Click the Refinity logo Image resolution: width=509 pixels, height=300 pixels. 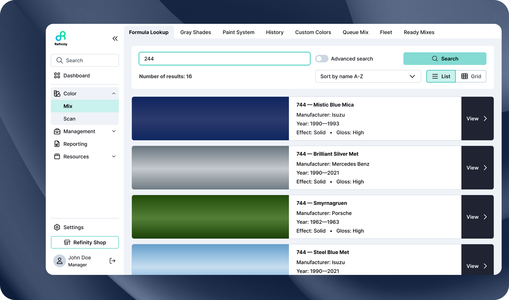click(x=61, y=38)
